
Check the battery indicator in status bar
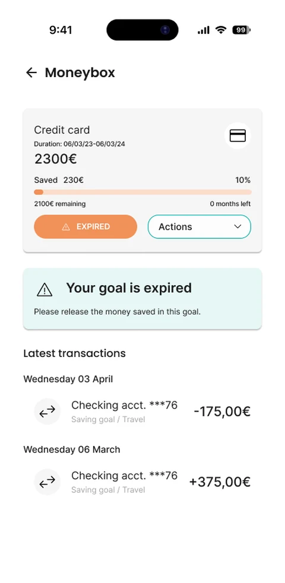pyautogui.click(x=242, y=30)
